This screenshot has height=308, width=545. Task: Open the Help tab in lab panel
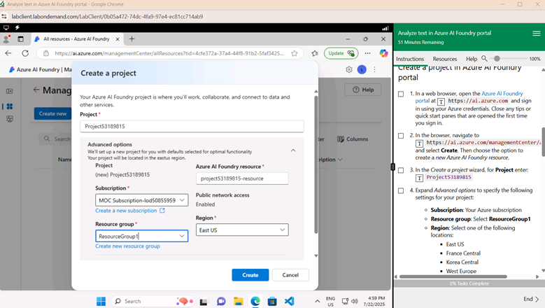pos(471,59)
